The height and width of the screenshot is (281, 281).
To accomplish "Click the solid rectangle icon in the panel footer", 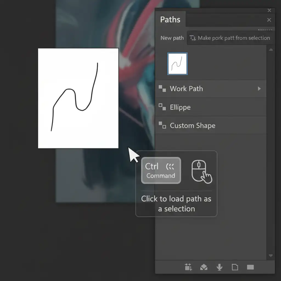I will tap(250, 267).
